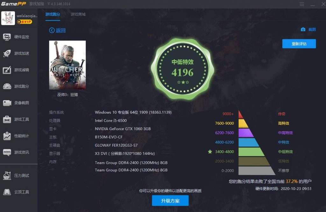Switch to the 游戏商城 tab
The width and height of the screenshot is (326, 212).
click(78, 14)
